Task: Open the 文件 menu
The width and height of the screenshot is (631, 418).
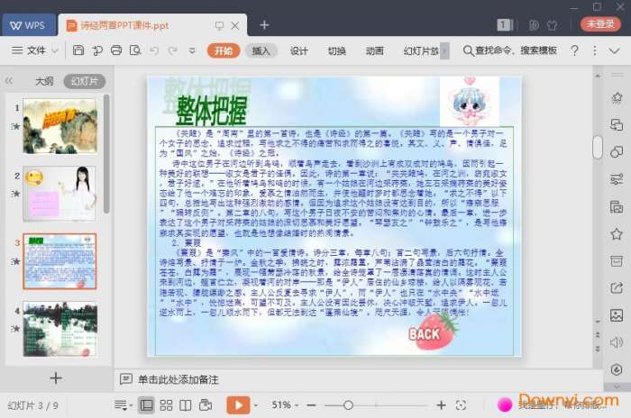Action: click(x=29, y=50)
